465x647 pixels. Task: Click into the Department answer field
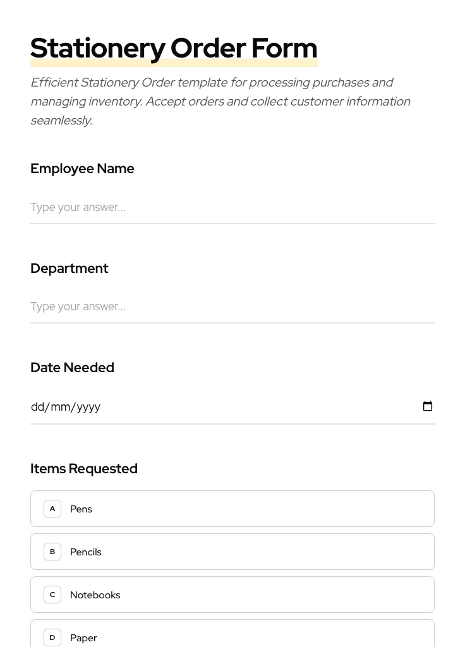point(232,306)
